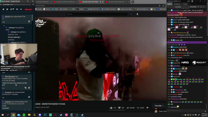Add a new split in Chatterino
The height and width of the screenshot is (117, 208).
coord(206,7)
